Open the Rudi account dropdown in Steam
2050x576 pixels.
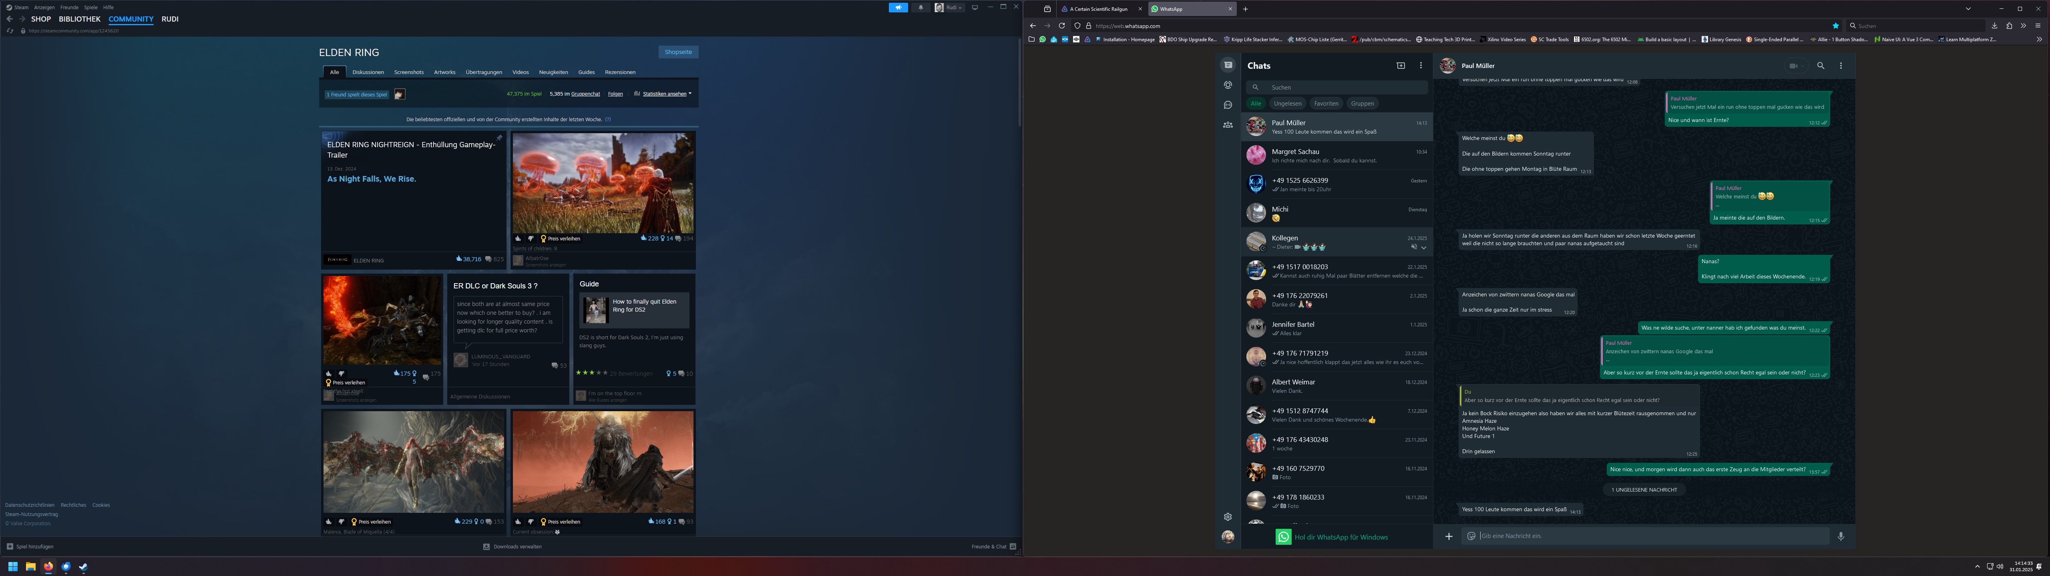[x=950, y=7]
